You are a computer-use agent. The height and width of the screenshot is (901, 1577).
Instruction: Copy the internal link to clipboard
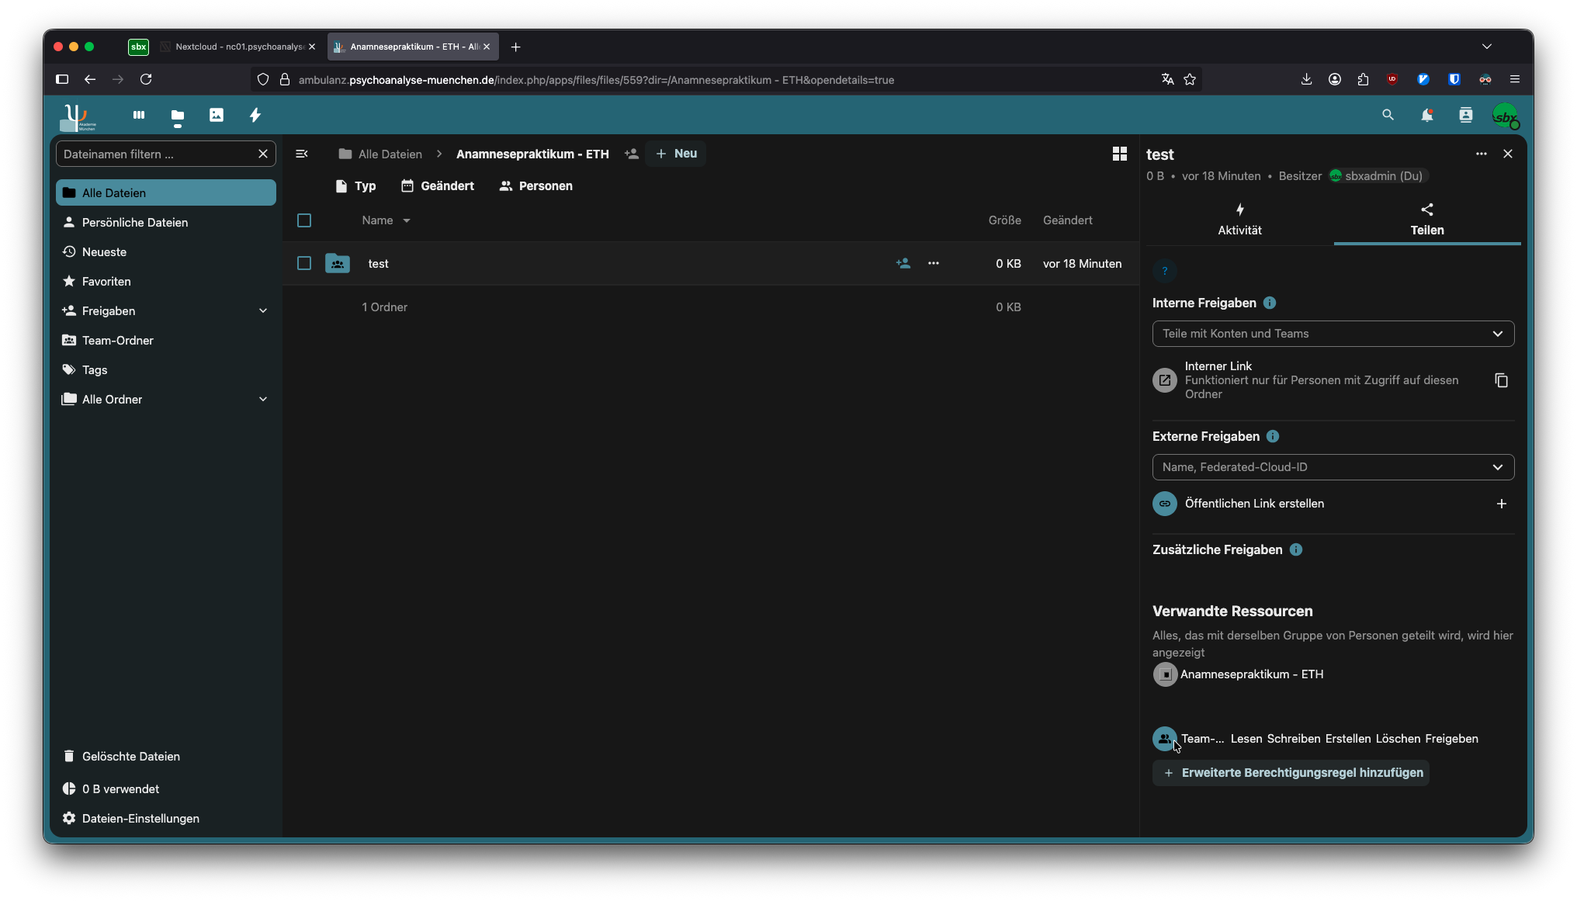(x=1501, y=380)
